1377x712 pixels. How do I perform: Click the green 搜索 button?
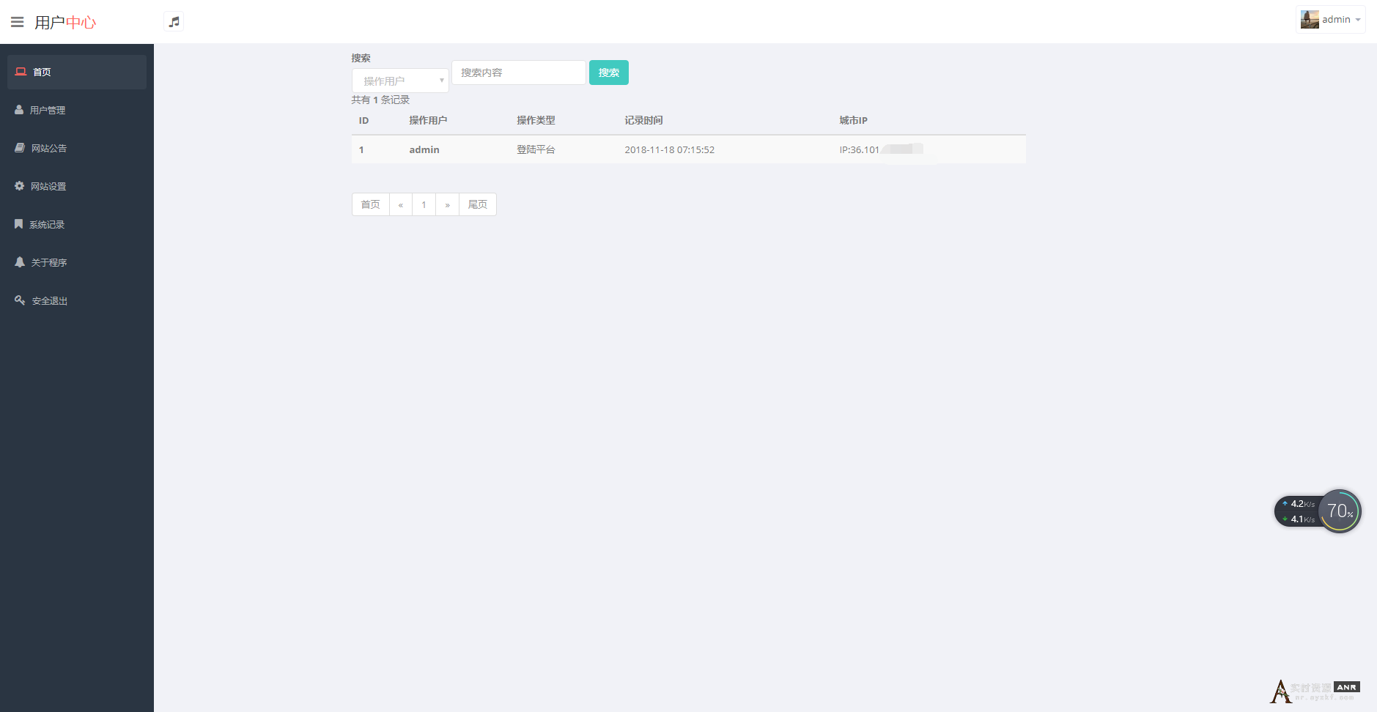(x=609, y=73)
